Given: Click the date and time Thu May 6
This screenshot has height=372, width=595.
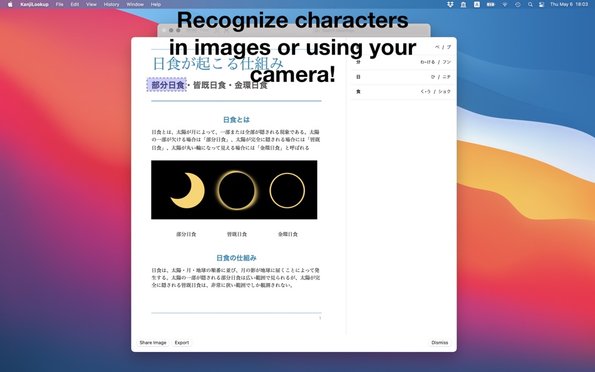Looking at the screenshot, I should (569, 4).
